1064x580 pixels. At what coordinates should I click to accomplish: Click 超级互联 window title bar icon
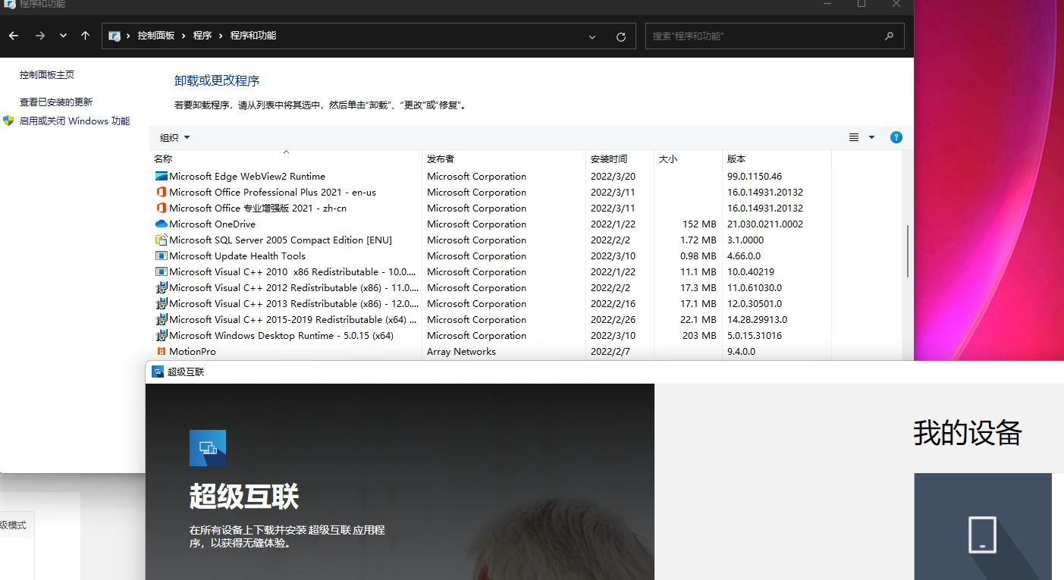[158, 372]
